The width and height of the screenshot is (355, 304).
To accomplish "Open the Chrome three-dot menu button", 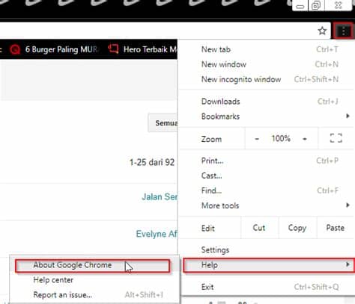I will [x=344, y=31].
